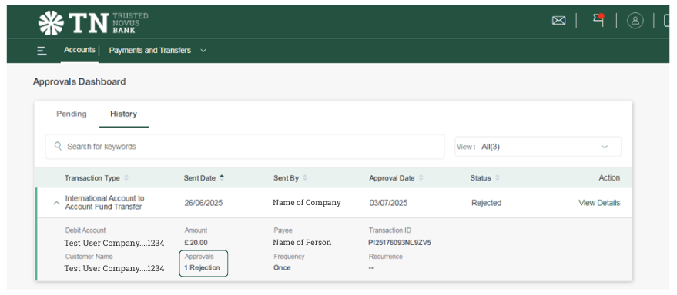Collapse the International Account transfer row
Image resolution: width=677 pixels, height=295 pixels.
click(56, 203)
